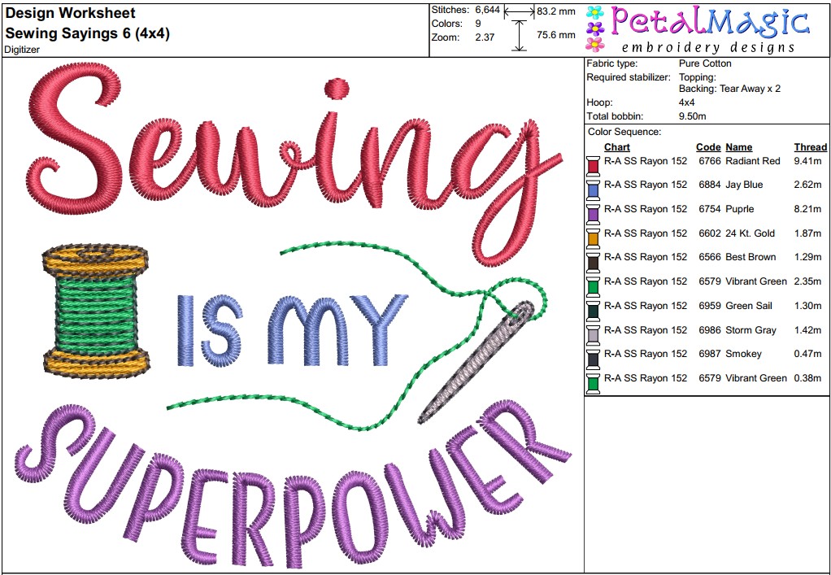Click thread code '6986'

point(710,329)
